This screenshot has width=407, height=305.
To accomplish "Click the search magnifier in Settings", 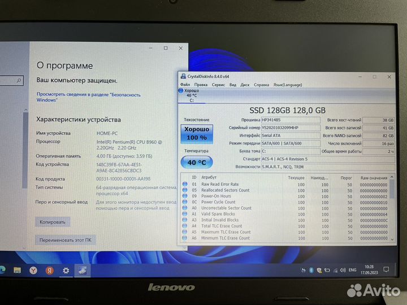I will click(19, 81).
